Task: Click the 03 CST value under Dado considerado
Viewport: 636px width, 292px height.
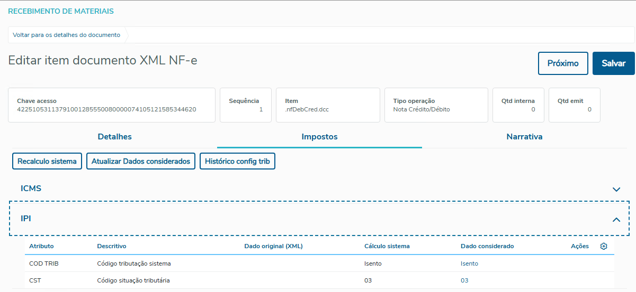Action: point(464,280)
